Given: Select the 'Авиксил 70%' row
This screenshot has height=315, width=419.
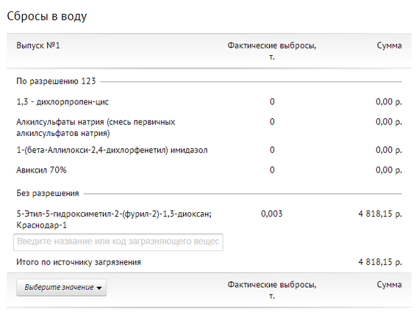Looking at the screenshot, I should point(209,170).
